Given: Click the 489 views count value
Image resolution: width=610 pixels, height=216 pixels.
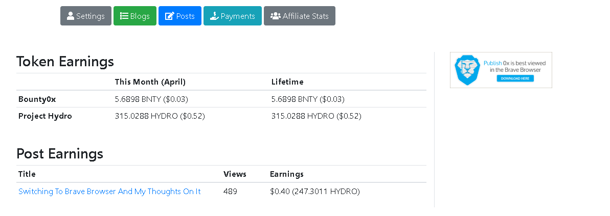Looking at the screenshot, I should click(x=230, y=192).
